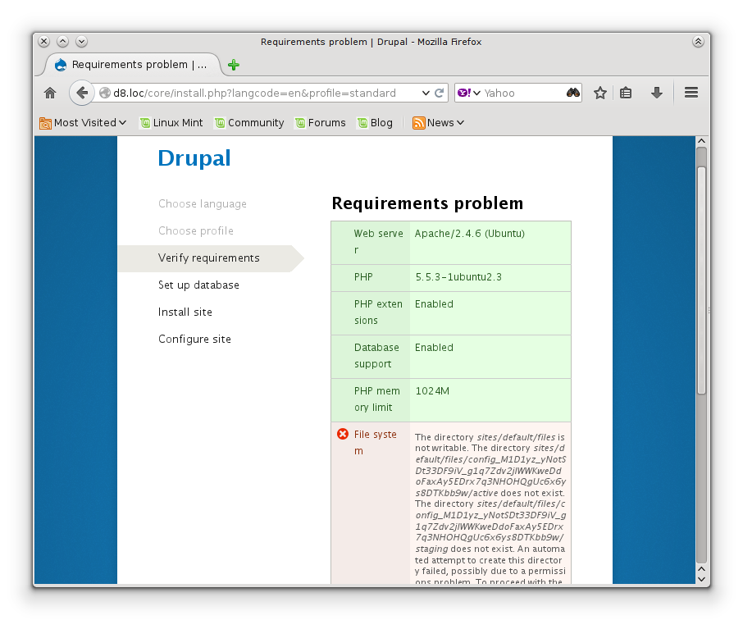Bookmark this page with the star icon
The image size is (743, 620).
(x=600, y=93)
